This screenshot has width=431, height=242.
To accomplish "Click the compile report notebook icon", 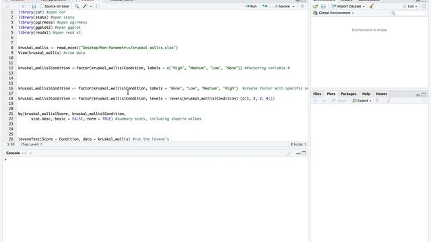I will tap(98, 6).
